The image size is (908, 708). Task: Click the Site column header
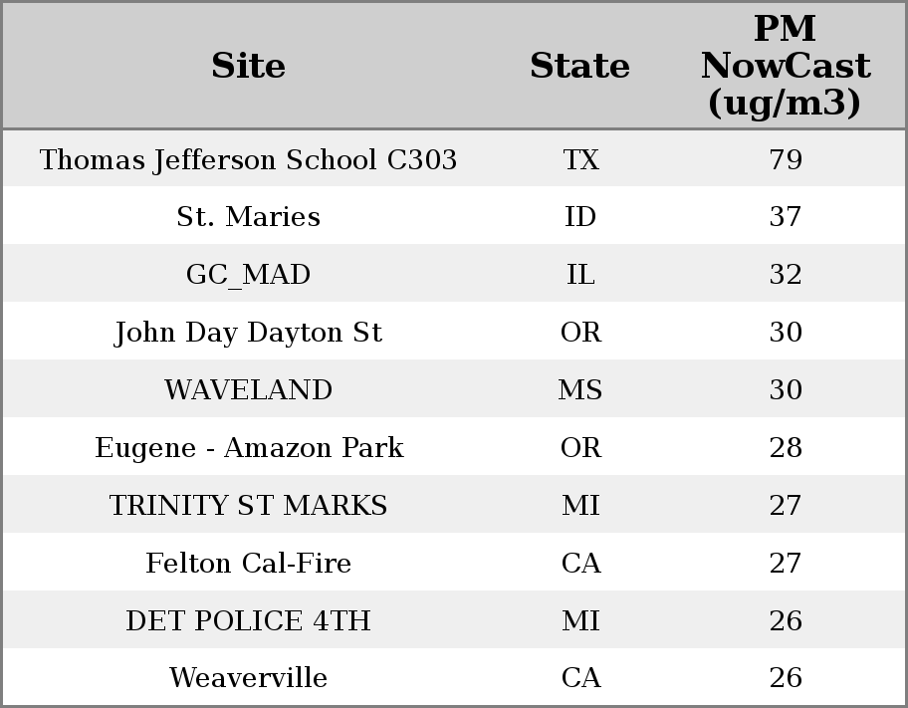click(248, 67)
